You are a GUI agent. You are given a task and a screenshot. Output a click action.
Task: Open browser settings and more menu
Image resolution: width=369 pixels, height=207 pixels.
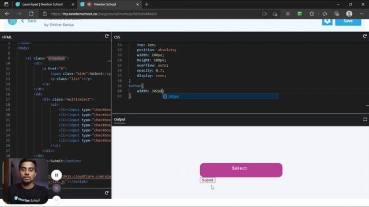point(362,14)
